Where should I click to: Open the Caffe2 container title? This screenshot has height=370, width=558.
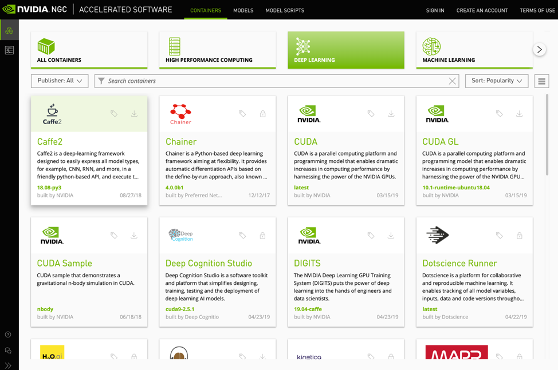[x=50, y=142]
